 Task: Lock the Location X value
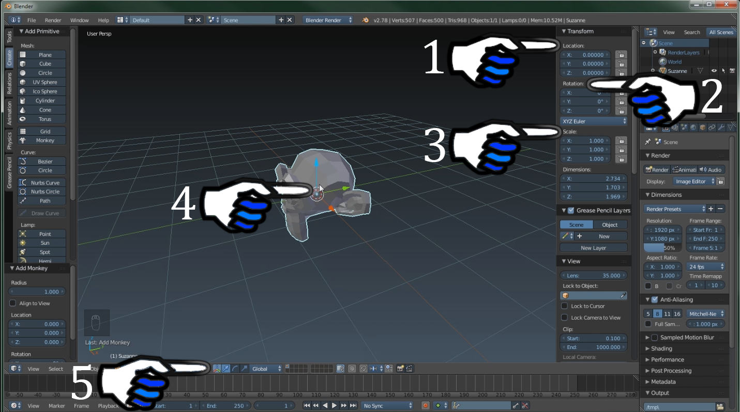(x=621, y=55)
